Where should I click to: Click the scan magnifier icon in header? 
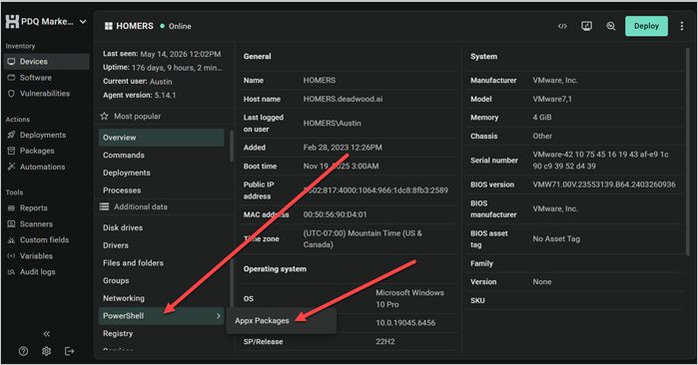tap(611, 26)
